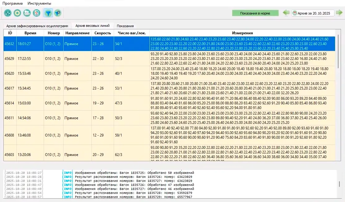
Task: Open the video camera tool
Action: tap(27, 13)
